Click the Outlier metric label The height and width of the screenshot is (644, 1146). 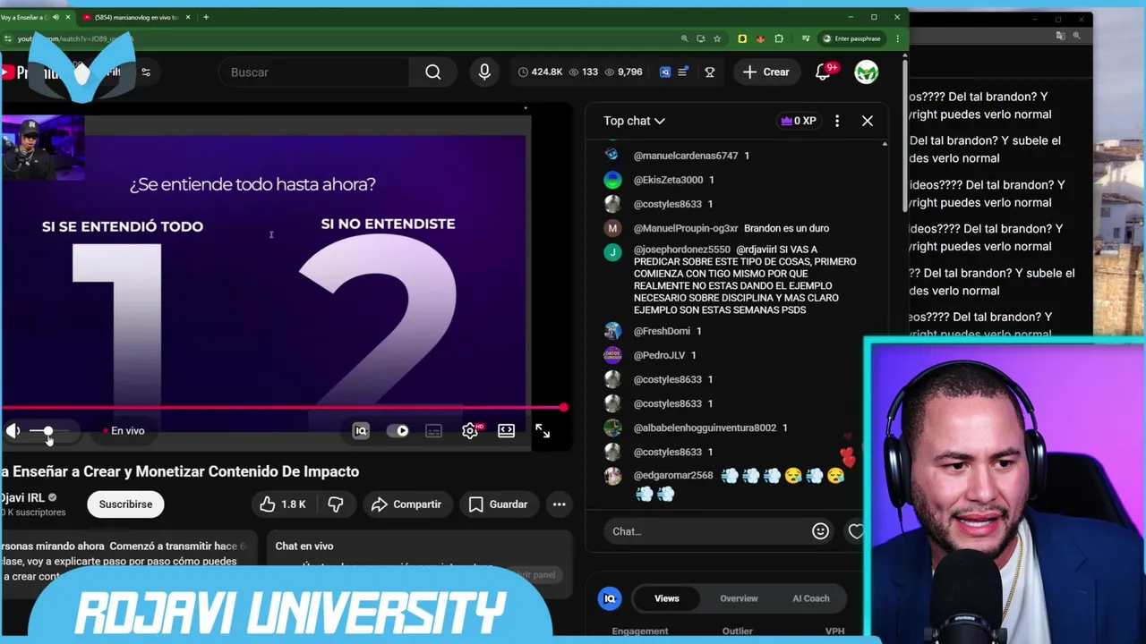tap(738, 631)
